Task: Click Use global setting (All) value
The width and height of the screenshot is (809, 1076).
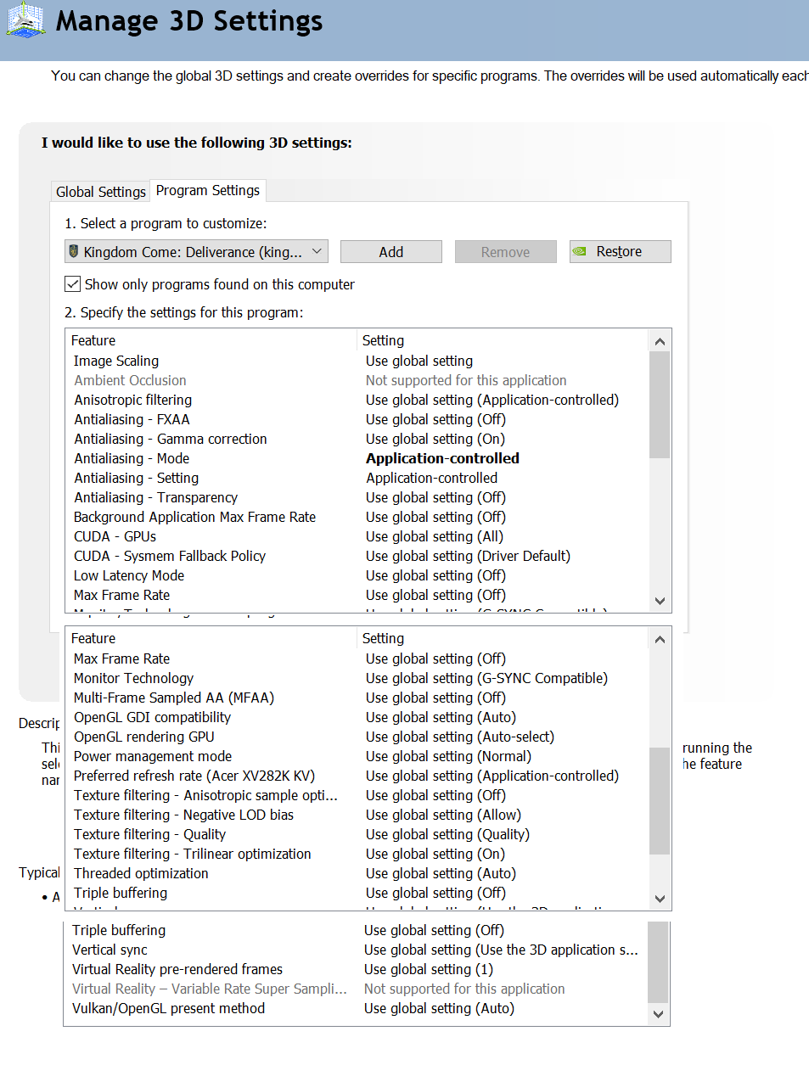Action: coord(435,536)
